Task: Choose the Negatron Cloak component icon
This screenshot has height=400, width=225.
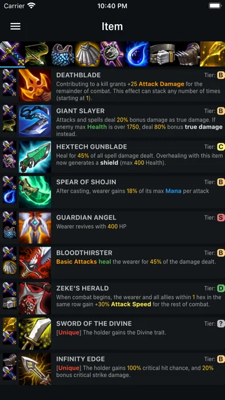Action: click(87, 54)
